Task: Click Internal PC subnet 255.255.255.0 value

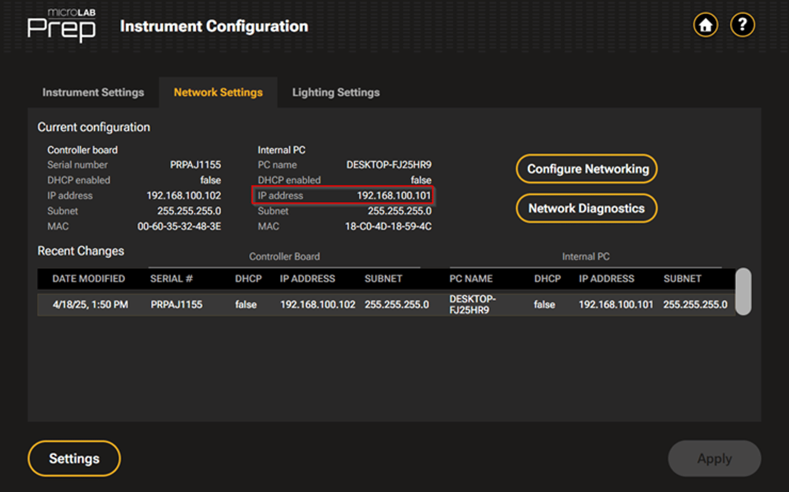Action: click(x=399, y=211)
